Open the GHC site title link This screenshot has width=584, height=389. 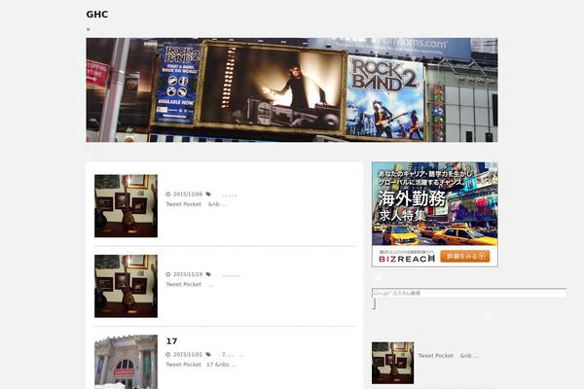(x=96, y=15)
